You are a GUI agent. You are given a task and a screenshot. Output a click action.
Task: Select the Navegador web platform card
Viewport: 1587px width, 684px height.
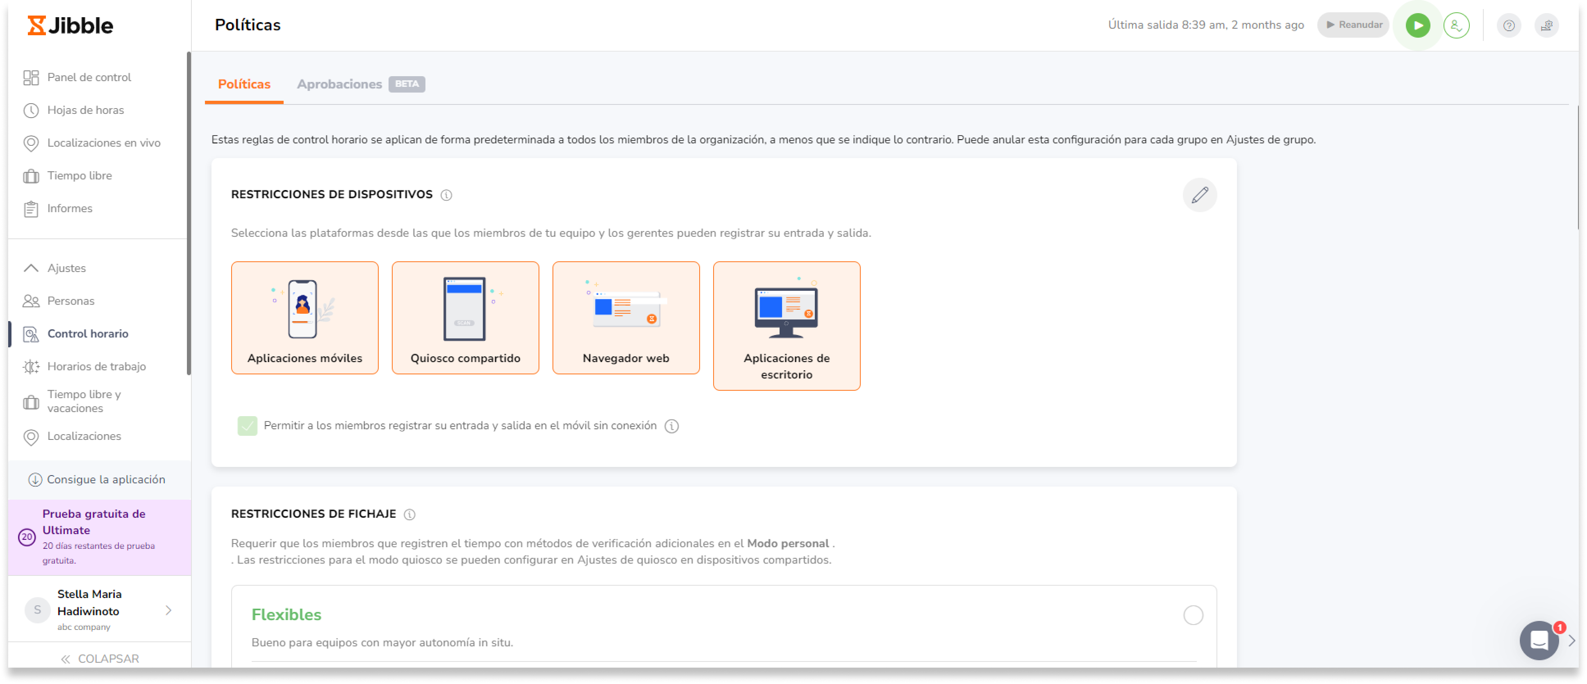(625, 318)
